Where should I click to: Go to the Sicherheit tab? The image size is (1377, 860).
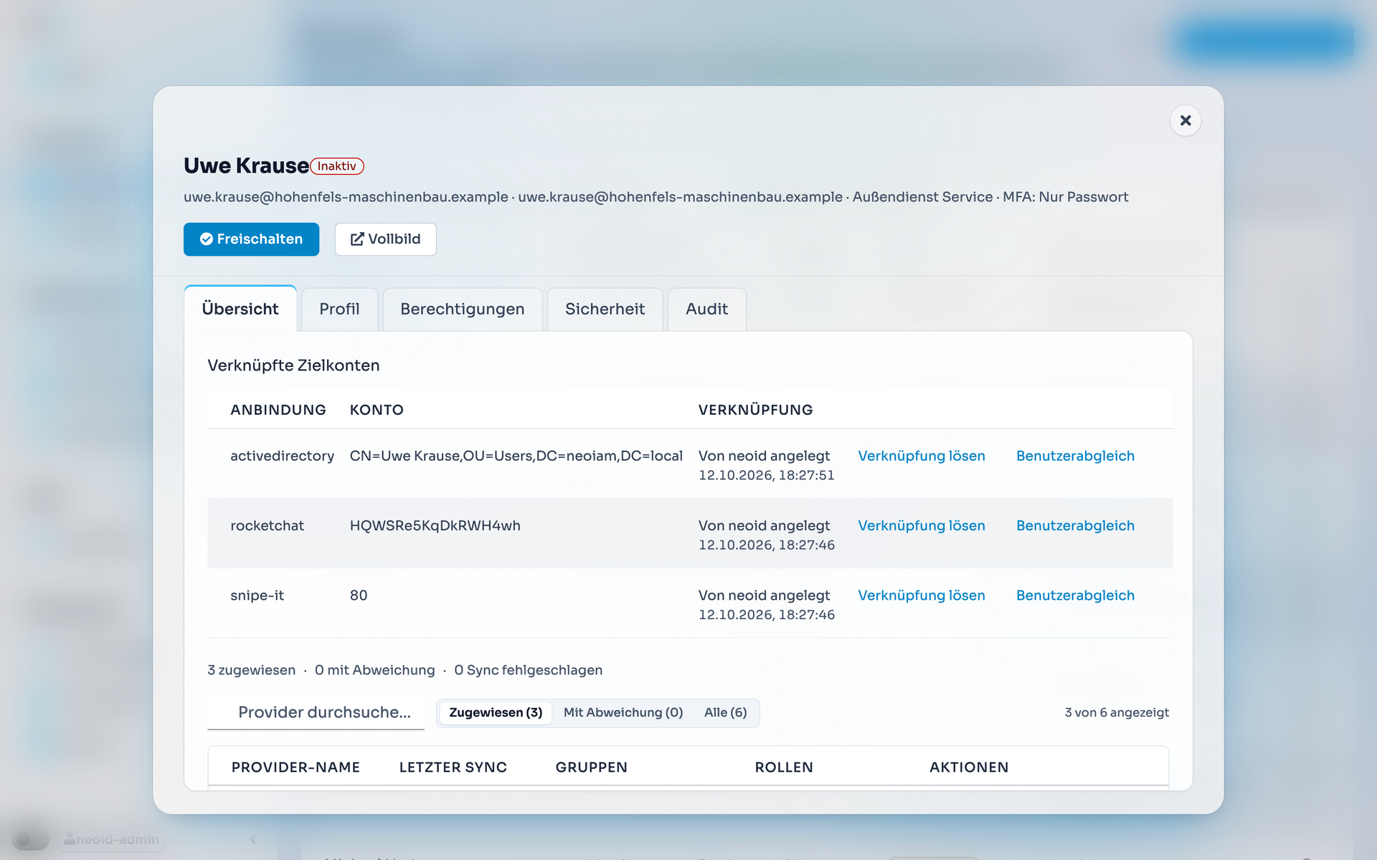605,309
